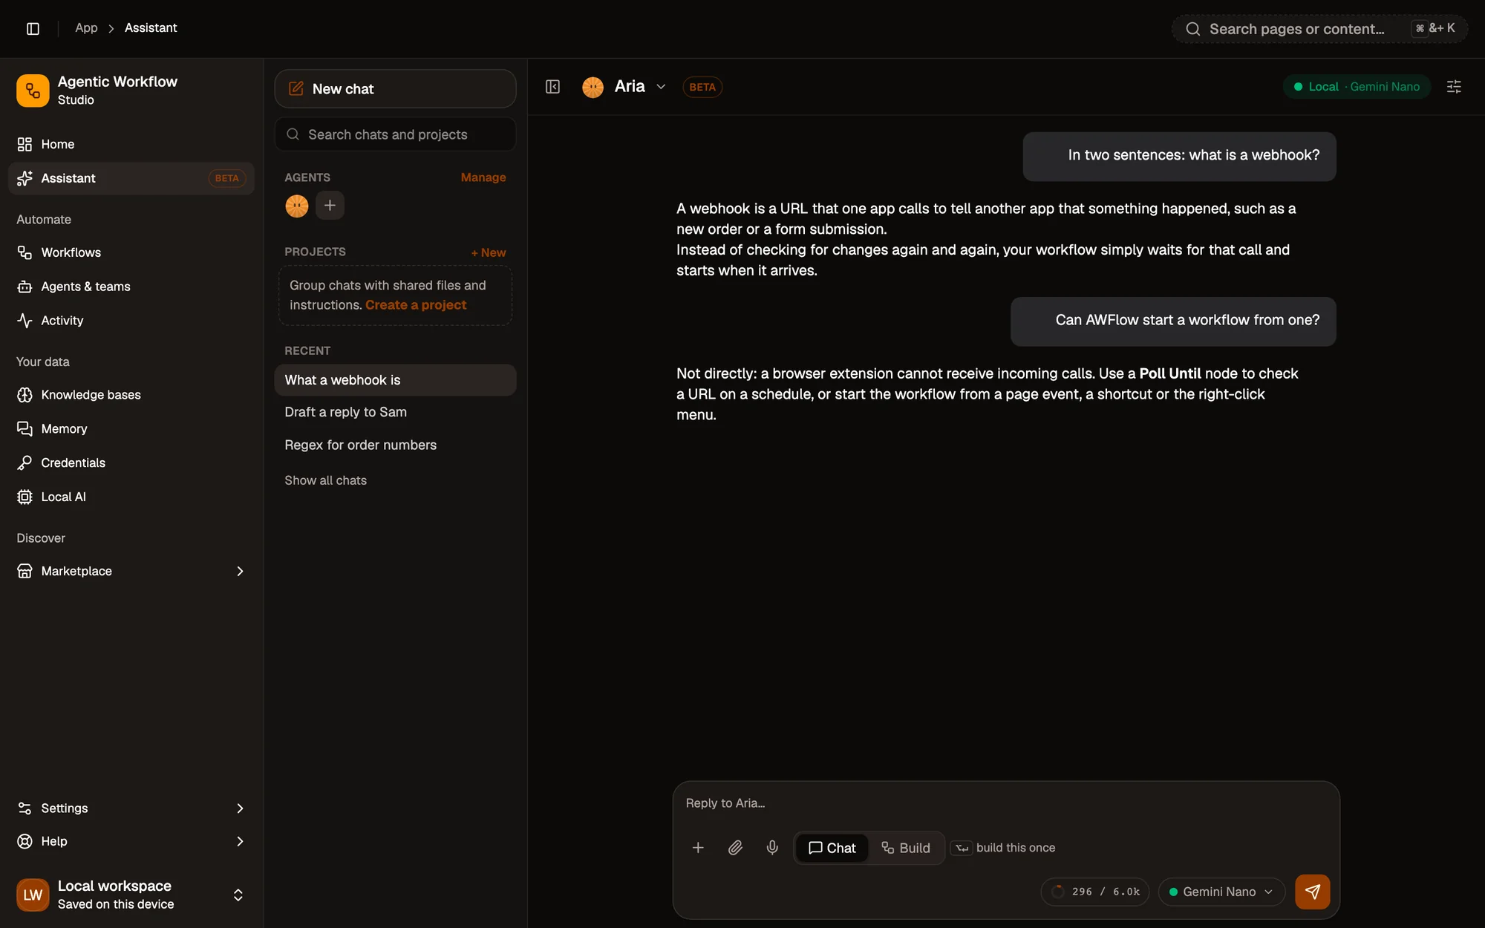Open Agents & teams page
The height and width of the screenshot is (928, 1485).
131,287
